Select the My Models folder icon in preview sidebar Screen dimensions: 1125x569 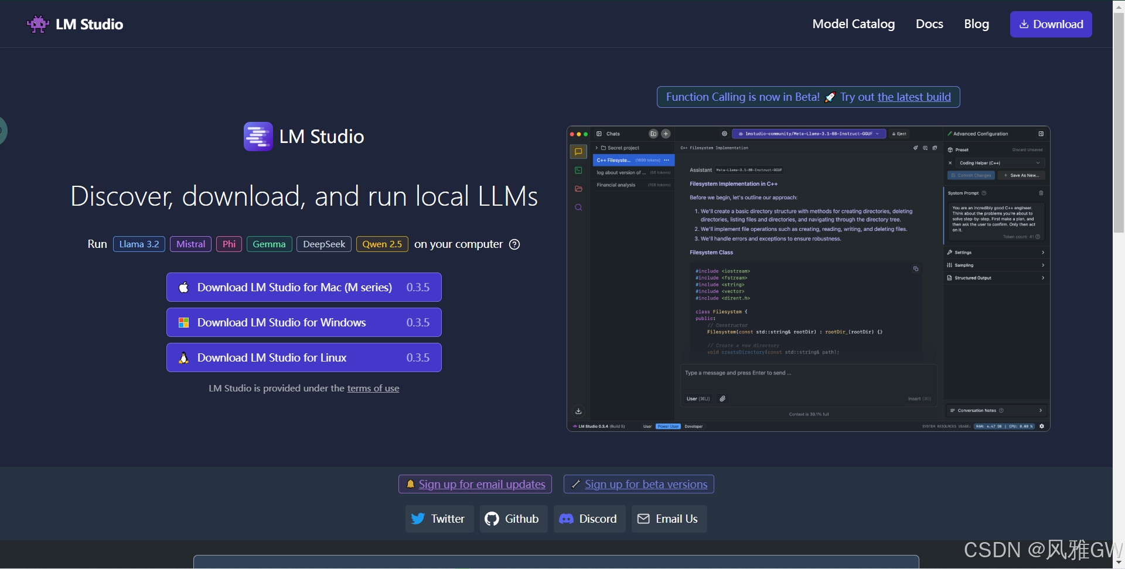[x=578, y=189]
